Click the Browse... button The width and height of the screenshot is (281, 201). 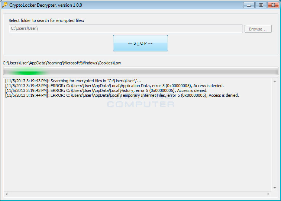click(258, 29)
